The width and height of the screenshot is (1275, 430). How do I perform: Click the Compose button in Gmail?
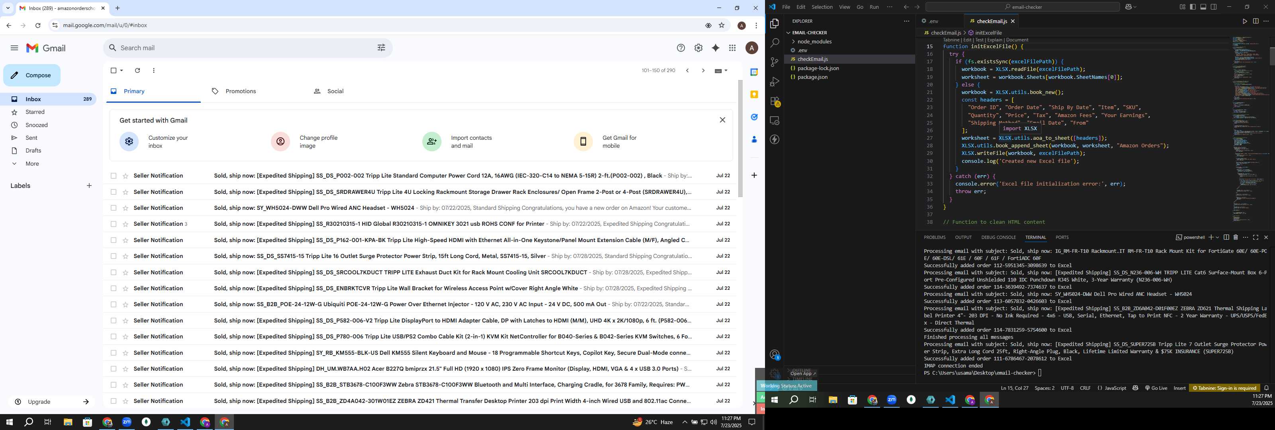tap(32, 75)
